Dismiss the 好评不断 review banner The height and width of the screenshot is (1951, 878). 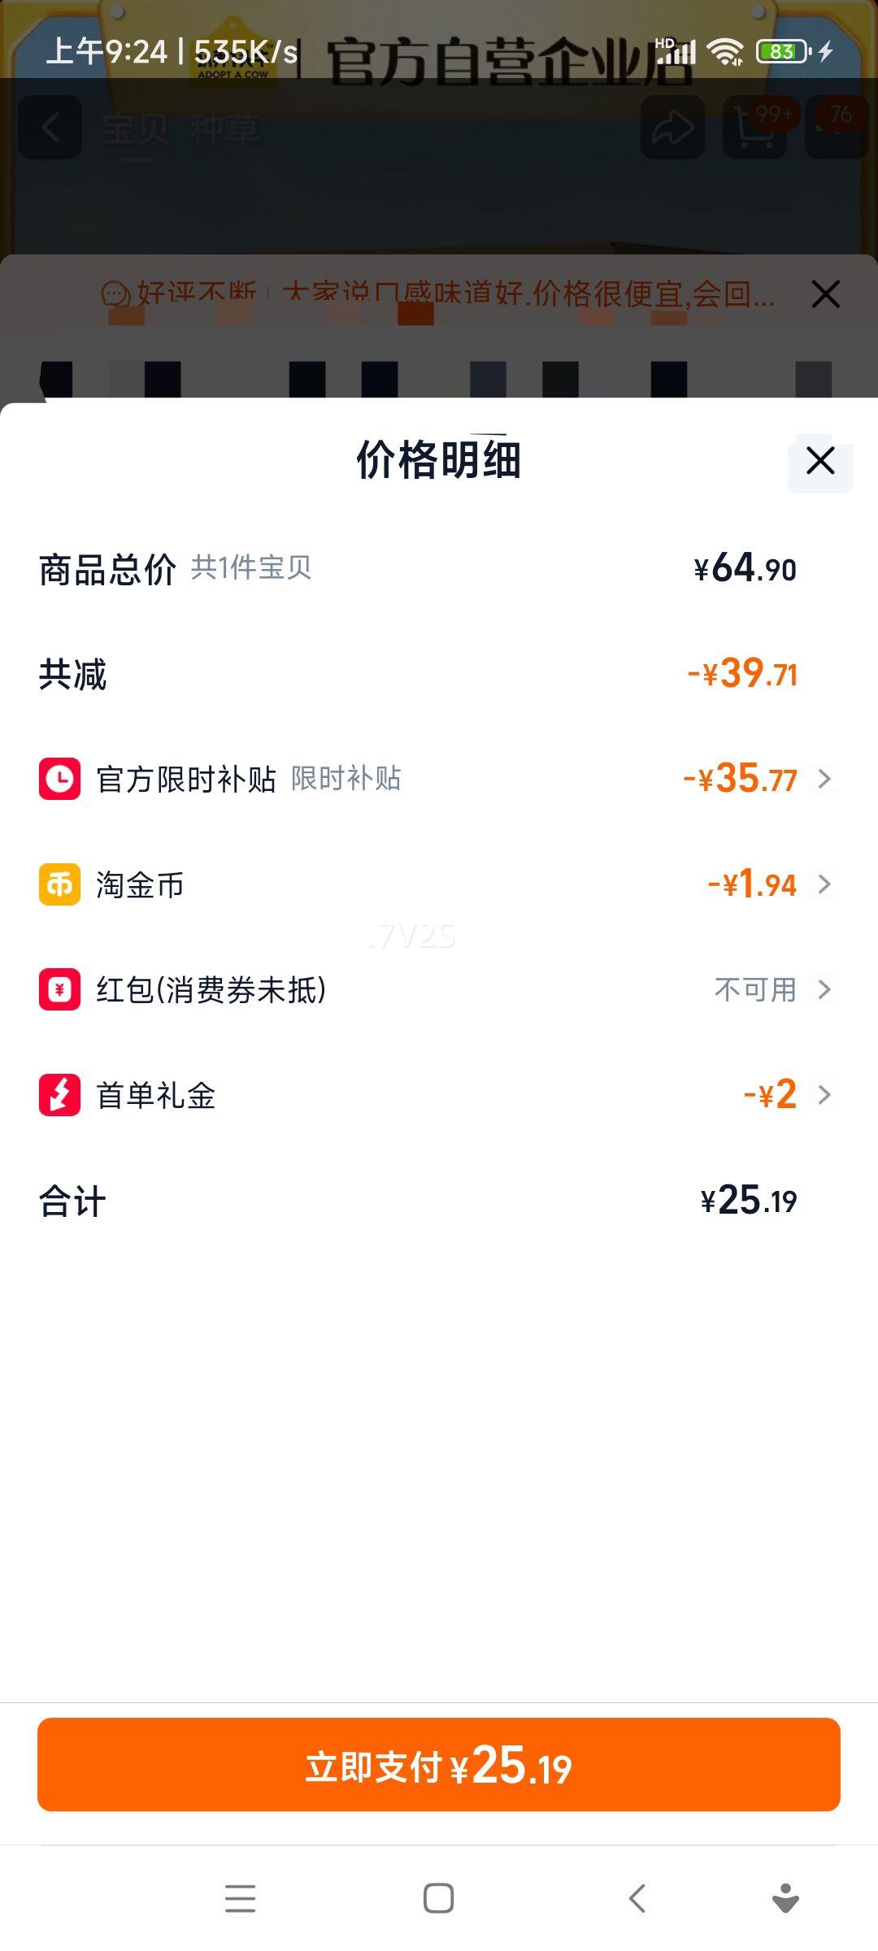click(x=825, y=294)
